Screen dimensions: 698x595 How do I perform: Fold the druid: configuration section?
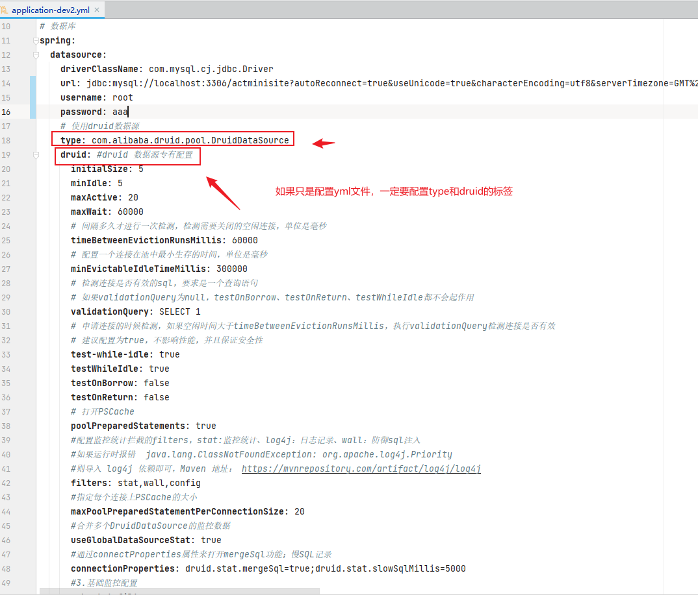(x=36, y=155)
